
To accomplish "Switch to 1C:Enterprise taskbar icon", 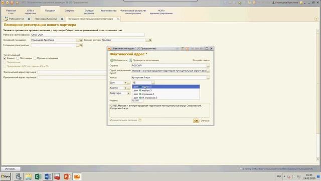I will click(77, 176).
